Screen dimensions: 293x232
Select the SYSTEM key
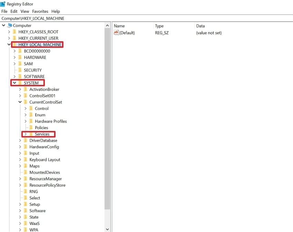click(x=31, y=83)
